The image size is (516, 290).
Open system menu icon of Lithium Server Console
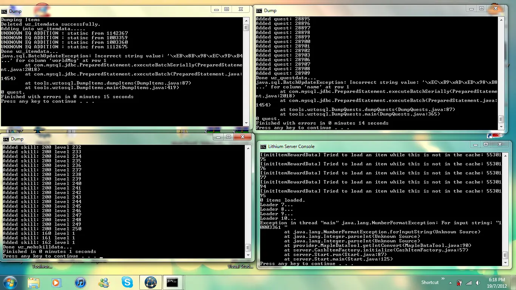pos(263,147)
